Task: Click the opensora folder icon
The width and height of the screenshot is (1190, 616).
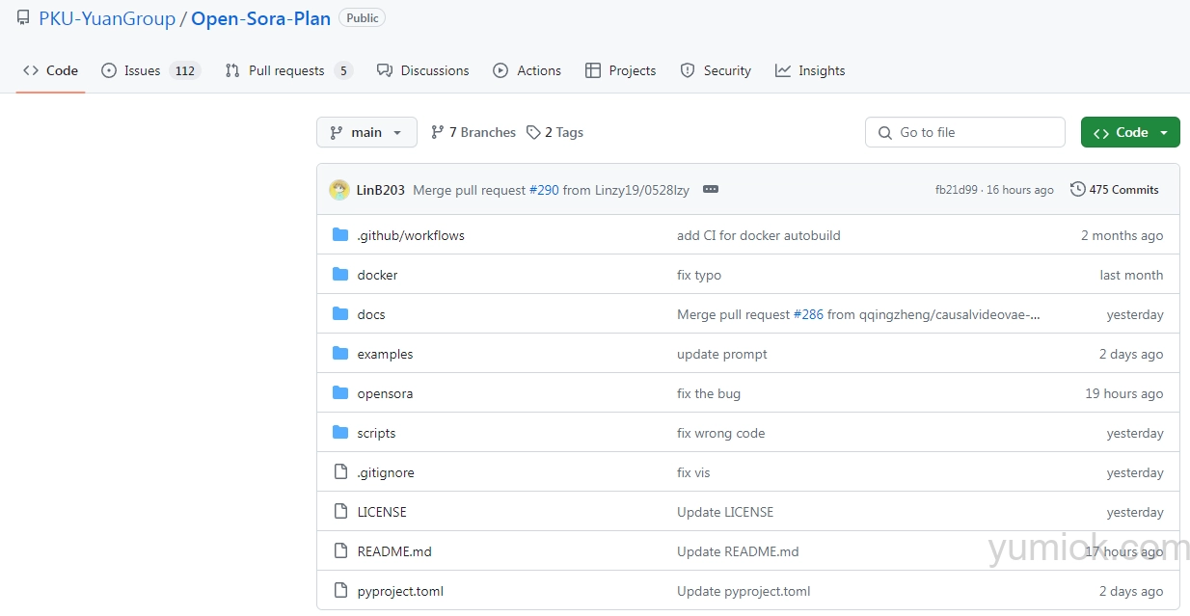Action: click(339, 393)
